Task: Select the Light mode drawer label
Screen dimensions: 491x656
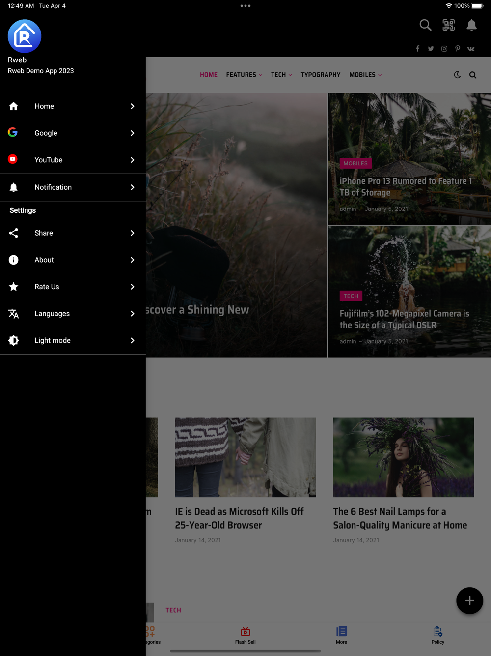Action: (x=53, y=340)
